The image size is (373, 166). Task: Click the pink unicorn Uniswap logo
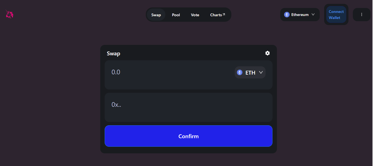pos(10,14)
